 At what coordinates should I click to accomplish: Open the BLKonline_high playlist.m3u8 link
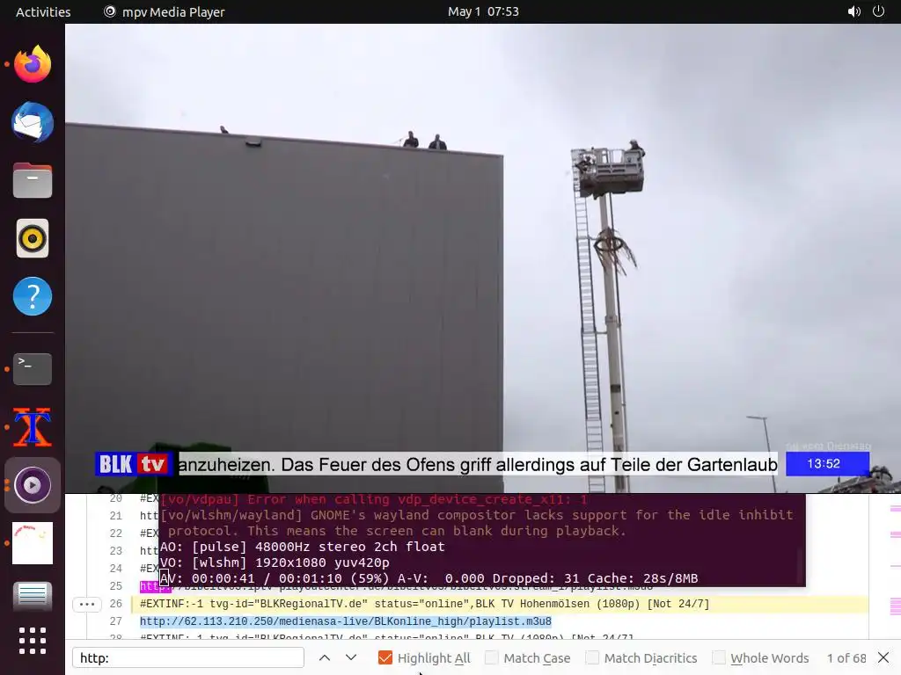pos(345,621)
